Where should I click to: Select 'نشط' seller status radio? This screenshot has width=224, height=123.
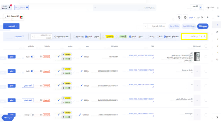(x=158, y=37)
